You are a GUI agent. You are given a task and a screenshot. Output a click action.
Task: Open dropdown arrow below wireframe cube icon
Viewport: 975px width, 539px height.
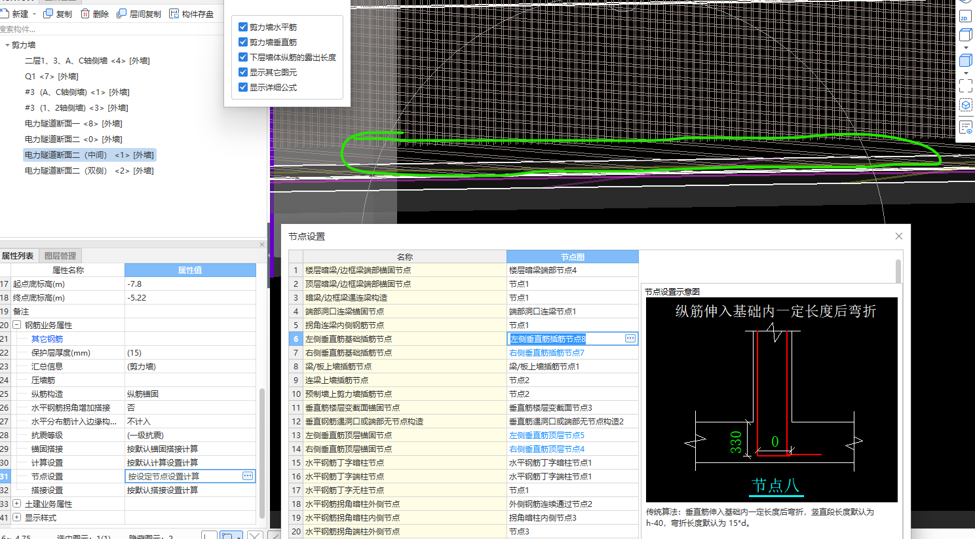point(966,47)
